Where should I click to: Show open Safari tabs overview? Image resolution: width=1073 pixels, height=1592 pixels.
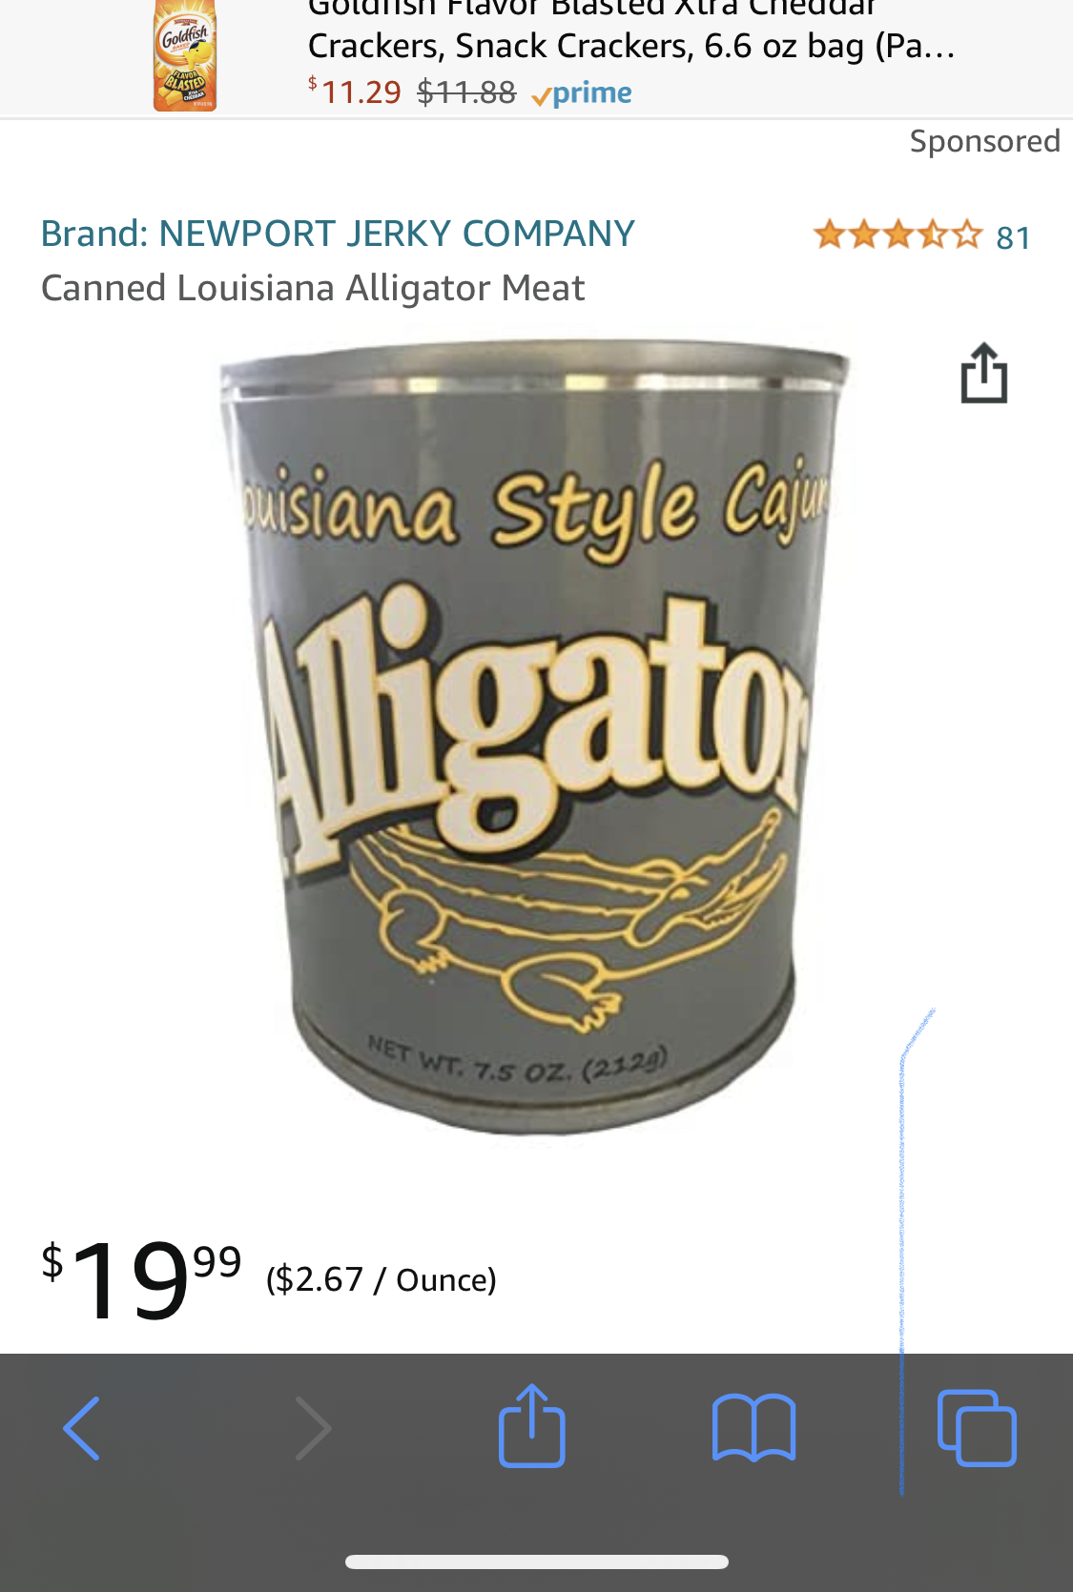977,1428
